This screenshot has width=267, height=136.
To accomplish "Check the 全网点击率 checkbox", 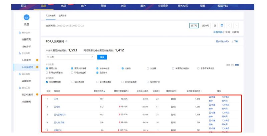I will coord(72,82).
